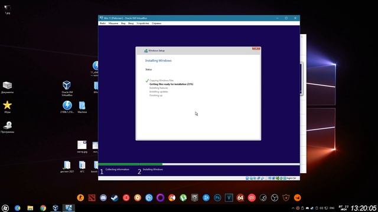The height and width of the screenshot is (212, 378).
Task: Open Vegas Pro from the dock
Action: [229, 198]
